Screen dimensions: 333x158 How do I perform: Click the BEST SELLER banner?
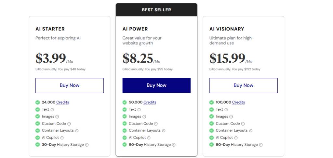156,10
